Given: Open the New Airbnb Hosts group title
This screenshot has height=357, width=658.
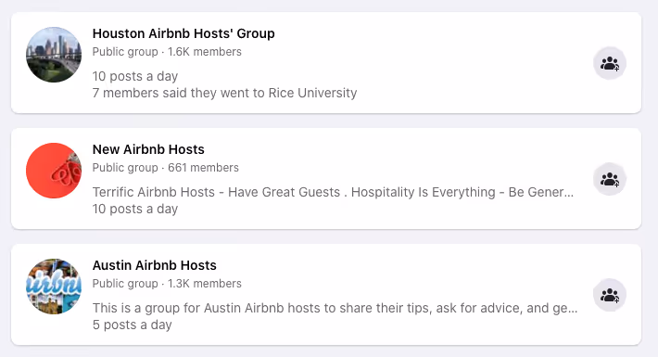Looking at the screenshot, I should coord(148,149).
